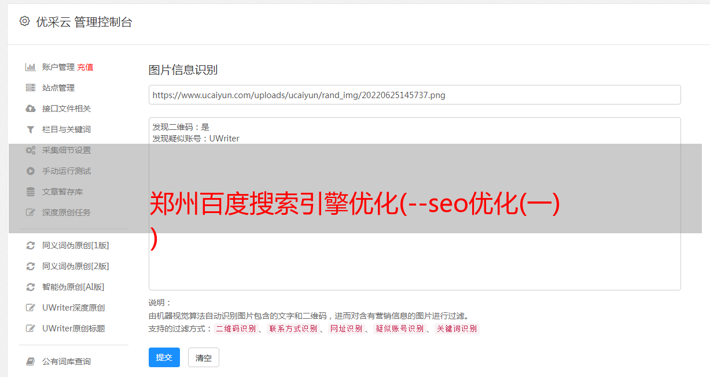
Task: Open 同义词伪原创[2版] in the sidebar
Action: (75, 266)
